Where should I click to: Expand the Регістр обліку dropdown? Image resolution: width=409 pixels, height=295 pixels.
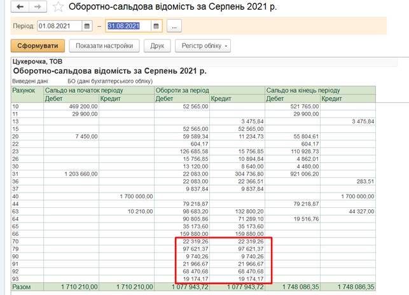point(204,46)
